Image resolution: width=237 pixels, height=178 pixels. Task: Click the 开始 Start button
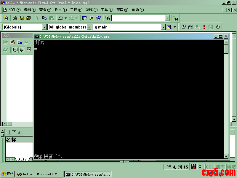click(7, 174)
